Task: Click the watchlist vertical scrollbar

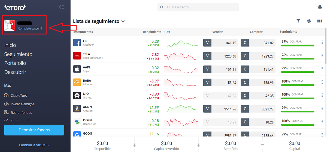Action: click(x=325, y=46)
